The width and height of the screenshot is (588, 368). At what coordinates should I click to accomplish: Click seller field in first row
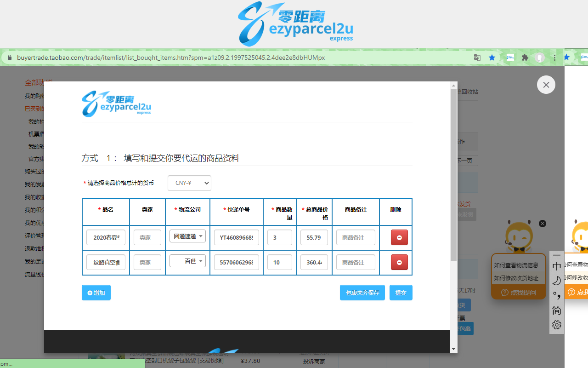click(147, 237)
